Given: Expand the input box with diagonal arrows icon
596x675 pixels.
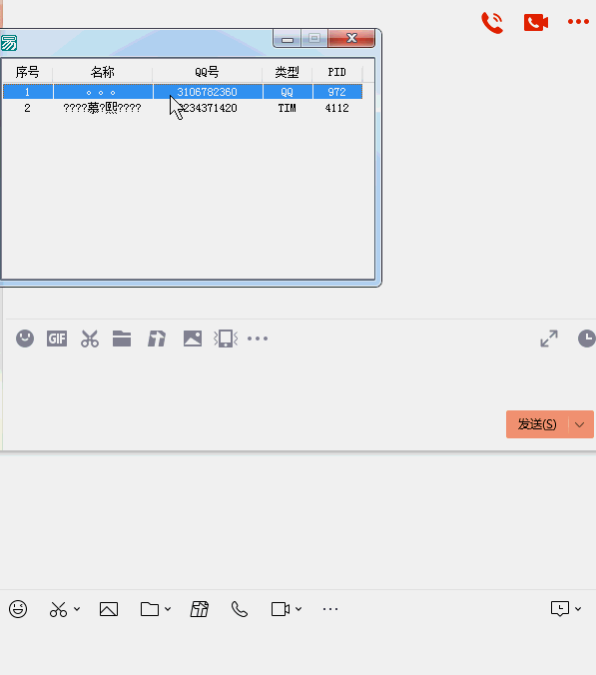Looking at the screenshot, I should (x=549, y=338).
